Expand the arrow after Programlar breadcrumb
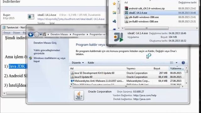Screen dimensions: 201x113 click(87, 35)
